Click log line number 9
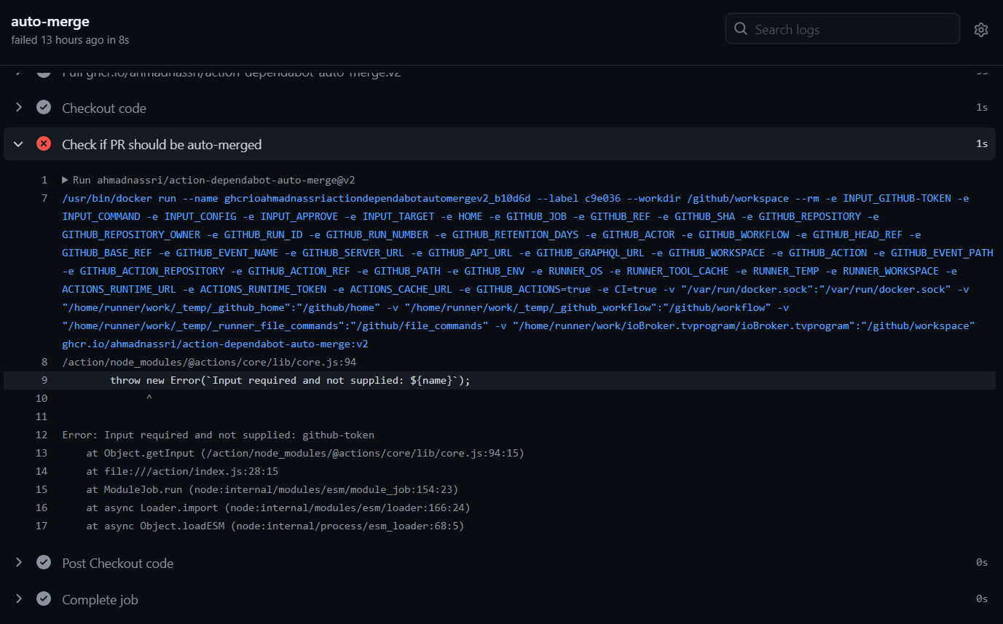The height and width of the screenshot is (624, 1003). (44, 380)
